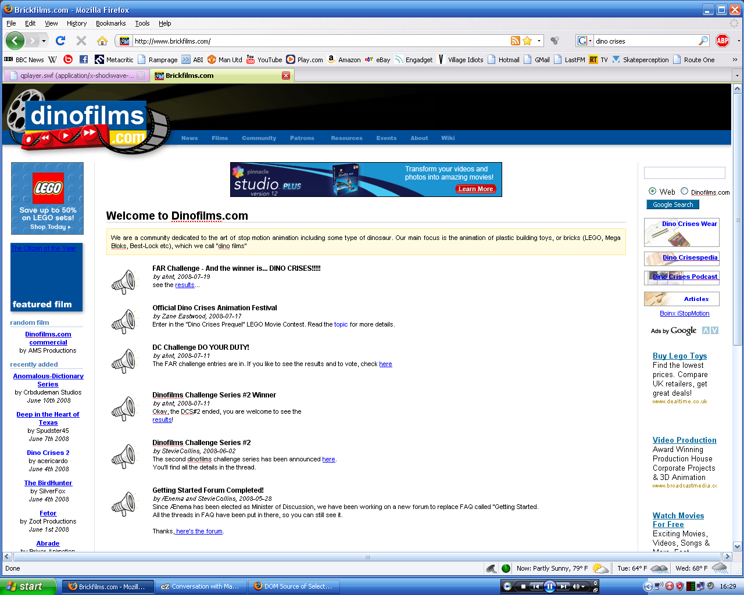Select the Dinofilms.com search radio button
Viewport: 744px width, 595px height.
pos(684,192)
